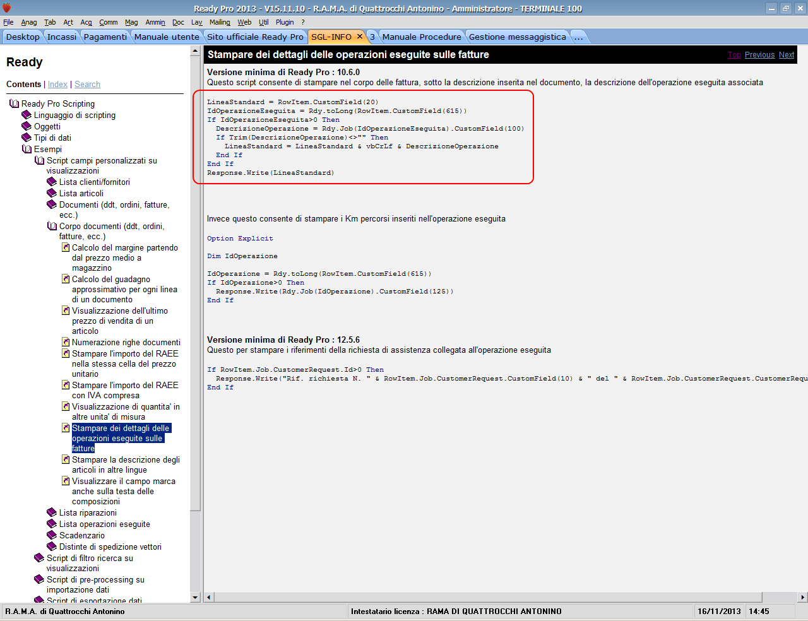Switch to the tab labeled 3

372,37
